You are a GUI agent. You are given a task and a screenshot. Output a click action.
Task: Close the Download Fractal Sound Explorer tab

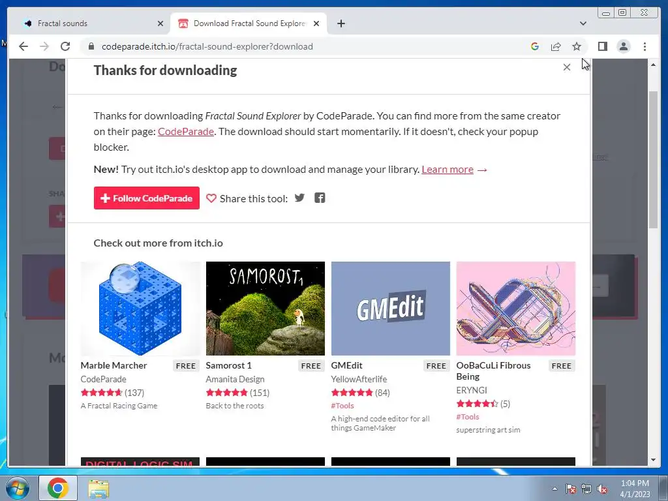click(316, 23)
